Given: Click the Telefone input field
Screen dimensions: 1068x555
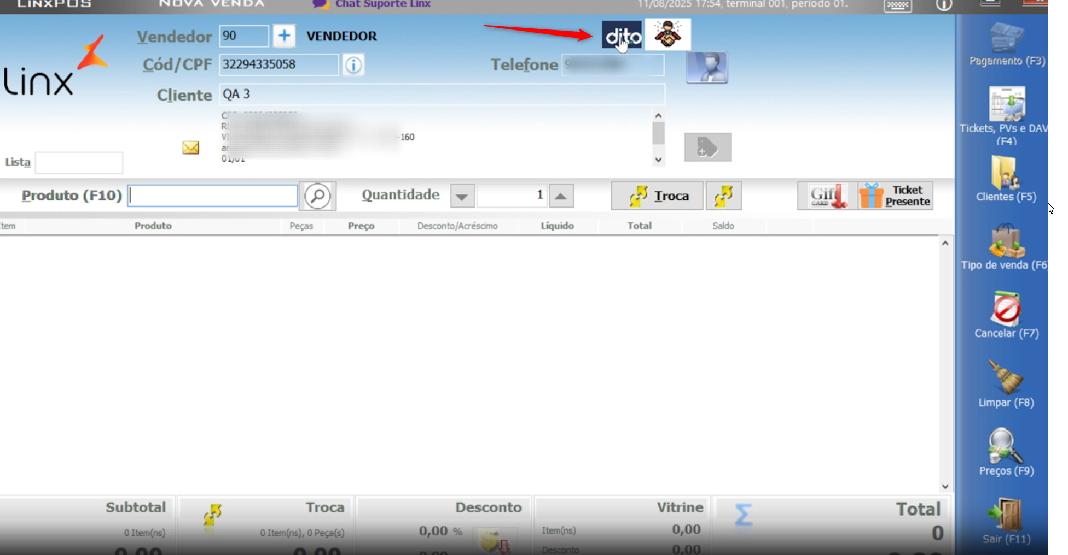Looking at the screenshot, I should [613, 65].
